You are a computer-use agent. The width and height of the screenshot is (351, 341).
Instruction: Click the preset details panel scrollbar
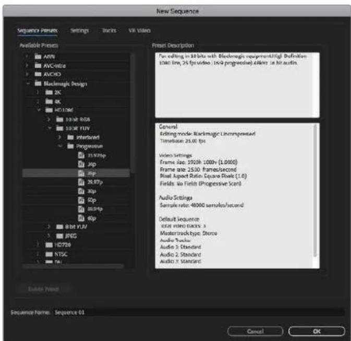[315, 191]
